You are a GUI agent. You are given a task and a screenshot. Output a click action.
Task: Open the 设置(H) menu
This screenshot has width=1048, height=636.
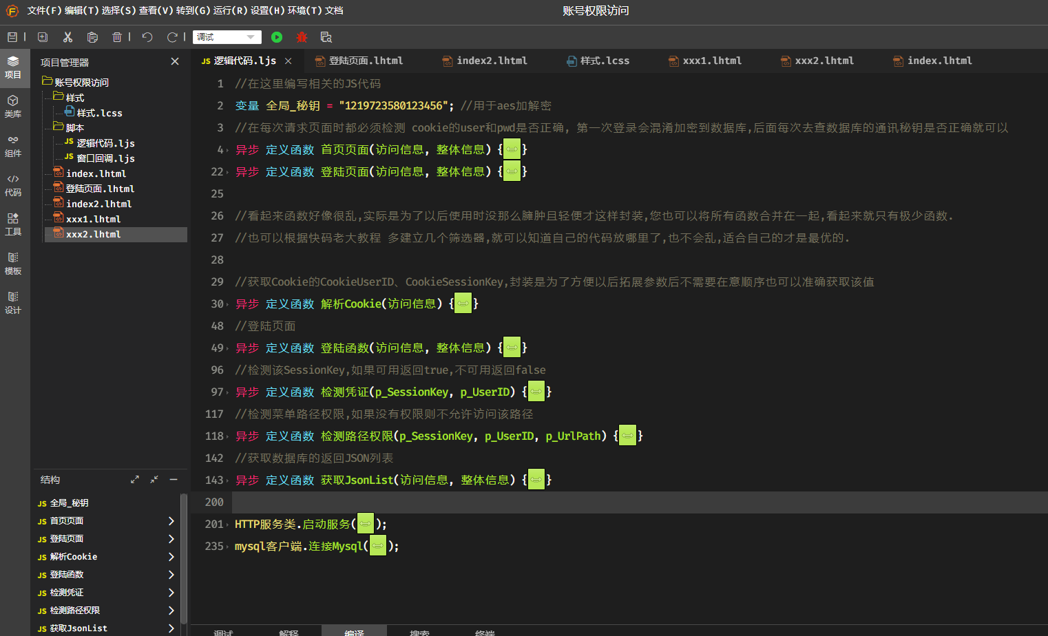pos(267,11)
